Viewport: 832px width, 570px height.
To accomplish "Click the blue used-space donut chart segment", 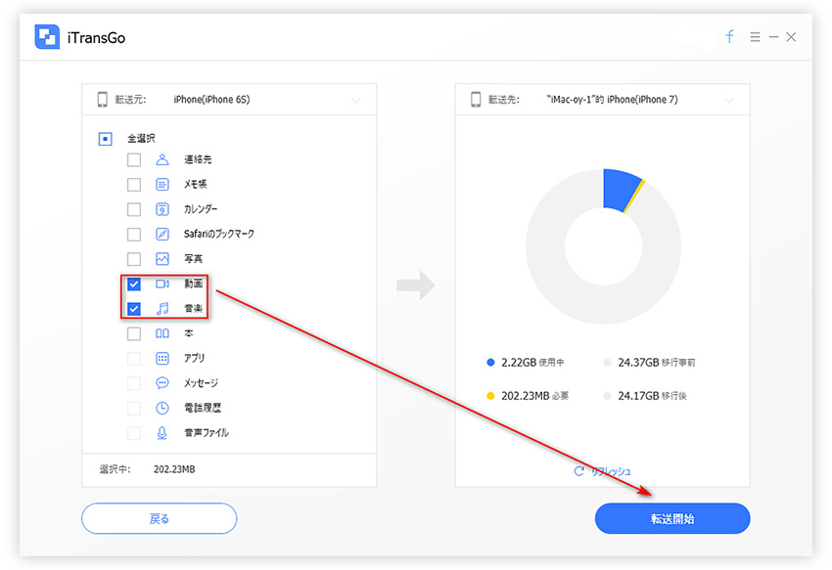I will pos(619,188).
